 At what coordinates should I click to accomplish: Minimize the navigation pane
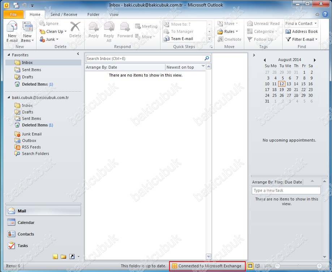tap(78, 54)
